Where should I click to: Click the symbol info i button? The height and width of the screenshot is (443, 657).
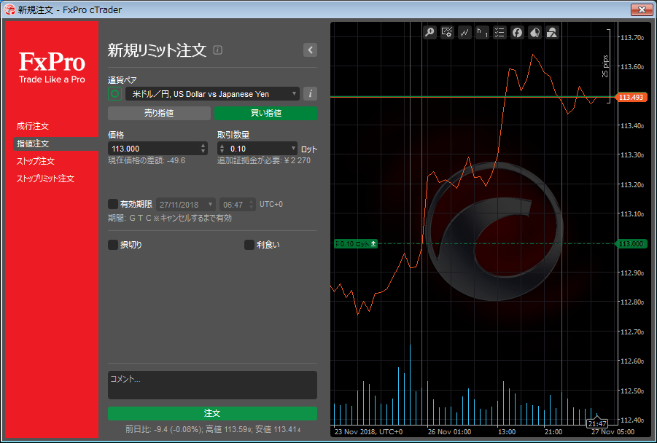click(310, 94)
